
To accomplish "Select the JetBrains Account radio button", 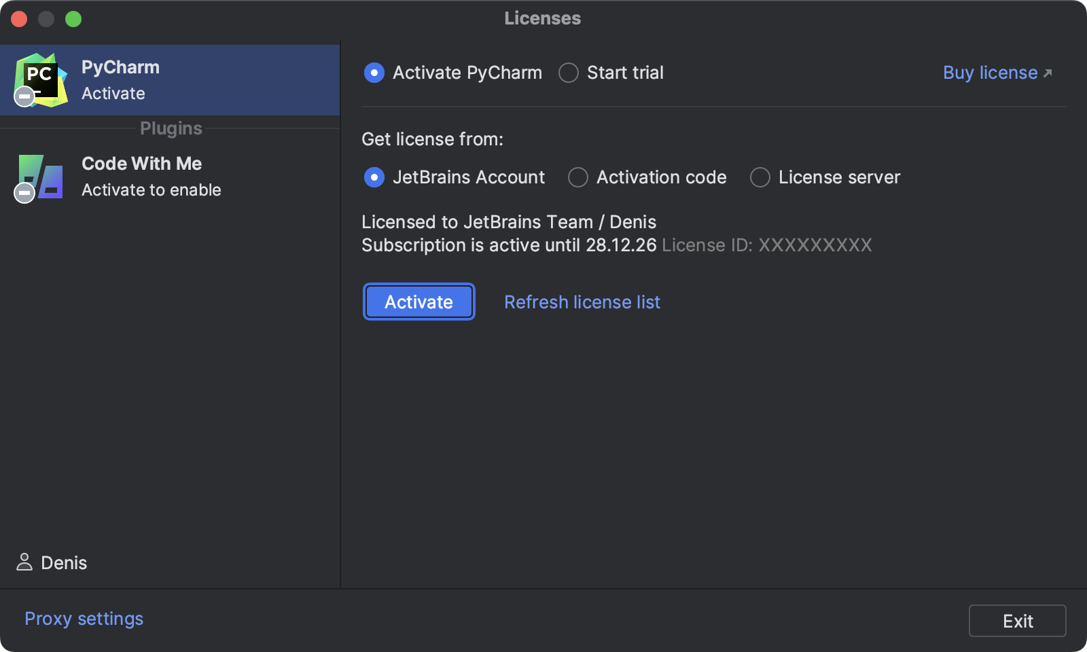I will point(374,177).
